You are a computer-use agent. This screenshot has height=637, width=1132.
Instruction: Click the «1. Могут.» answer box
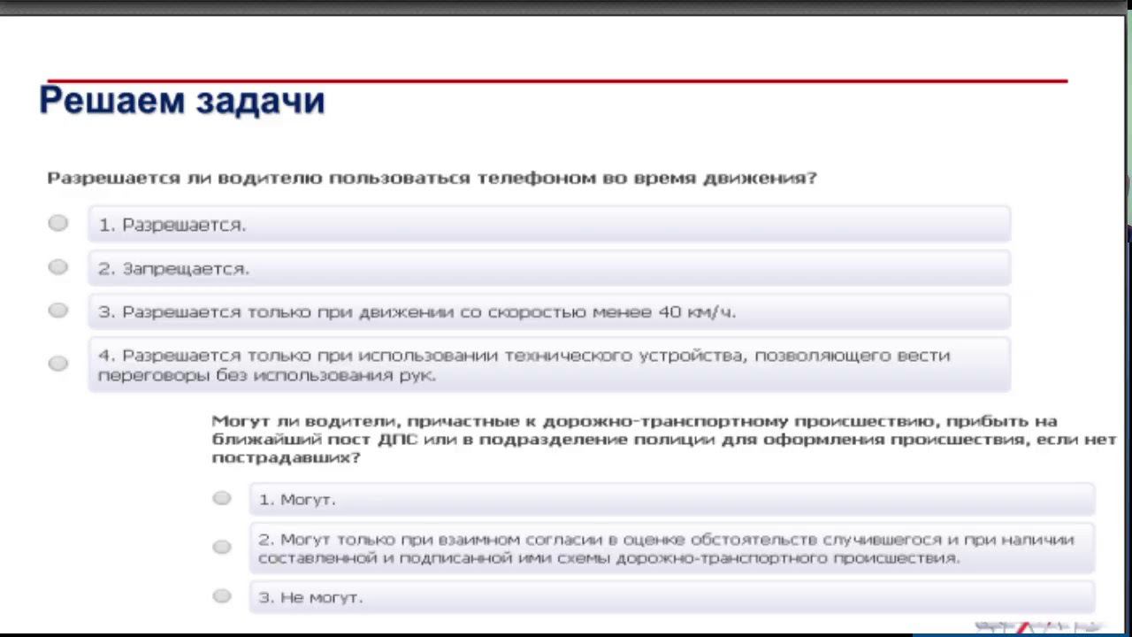pos(672,500)
